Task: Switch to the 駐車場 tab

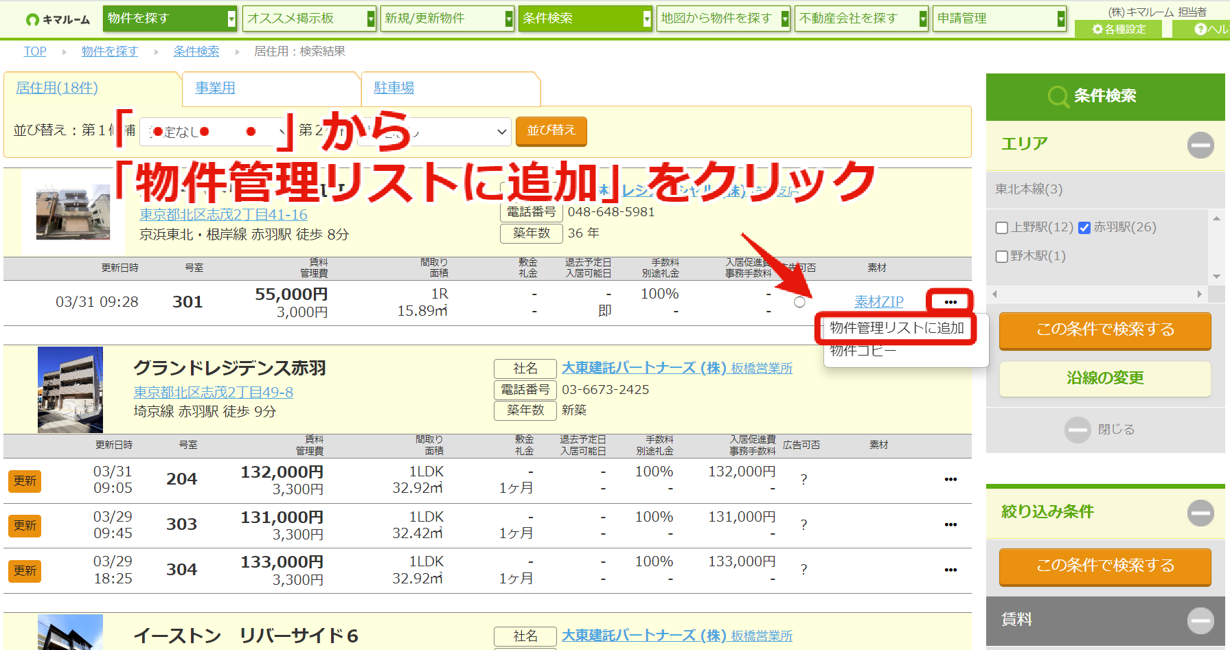Action: [394, 88]
